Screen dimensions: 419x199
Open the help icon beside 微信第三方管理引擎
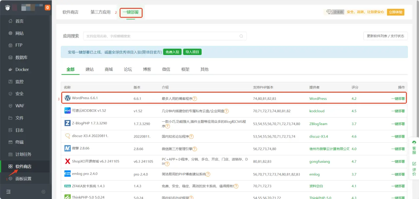(195, 149)
